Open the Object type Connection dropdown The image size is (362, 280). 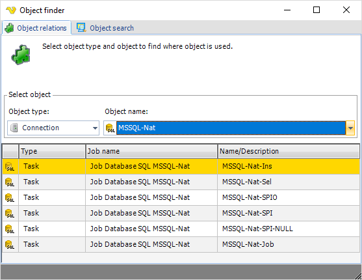click(x=53, y=128)
